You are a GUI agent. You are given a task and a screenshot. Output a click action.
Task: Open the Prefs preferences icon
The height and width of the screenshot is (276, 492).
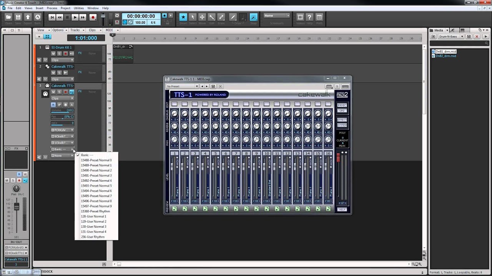(319, 17)
